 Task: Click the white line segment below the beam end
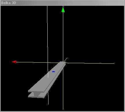(x=48, y=98)
